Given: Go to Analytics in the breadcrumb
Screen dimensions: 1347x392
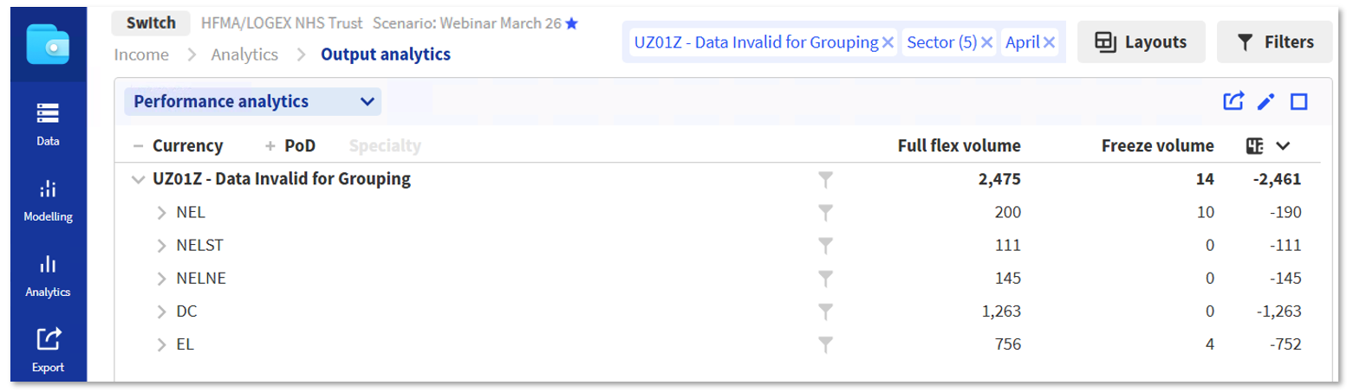Looking at the screenshot, I should pyautogui.click(x=244, y=55).
